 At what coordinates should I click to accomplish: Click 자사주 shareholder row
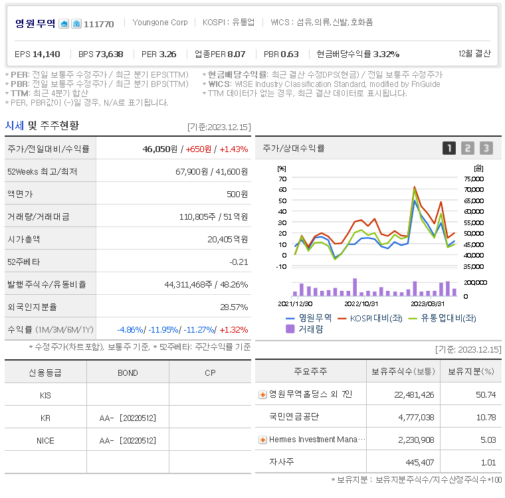[379, 462]
